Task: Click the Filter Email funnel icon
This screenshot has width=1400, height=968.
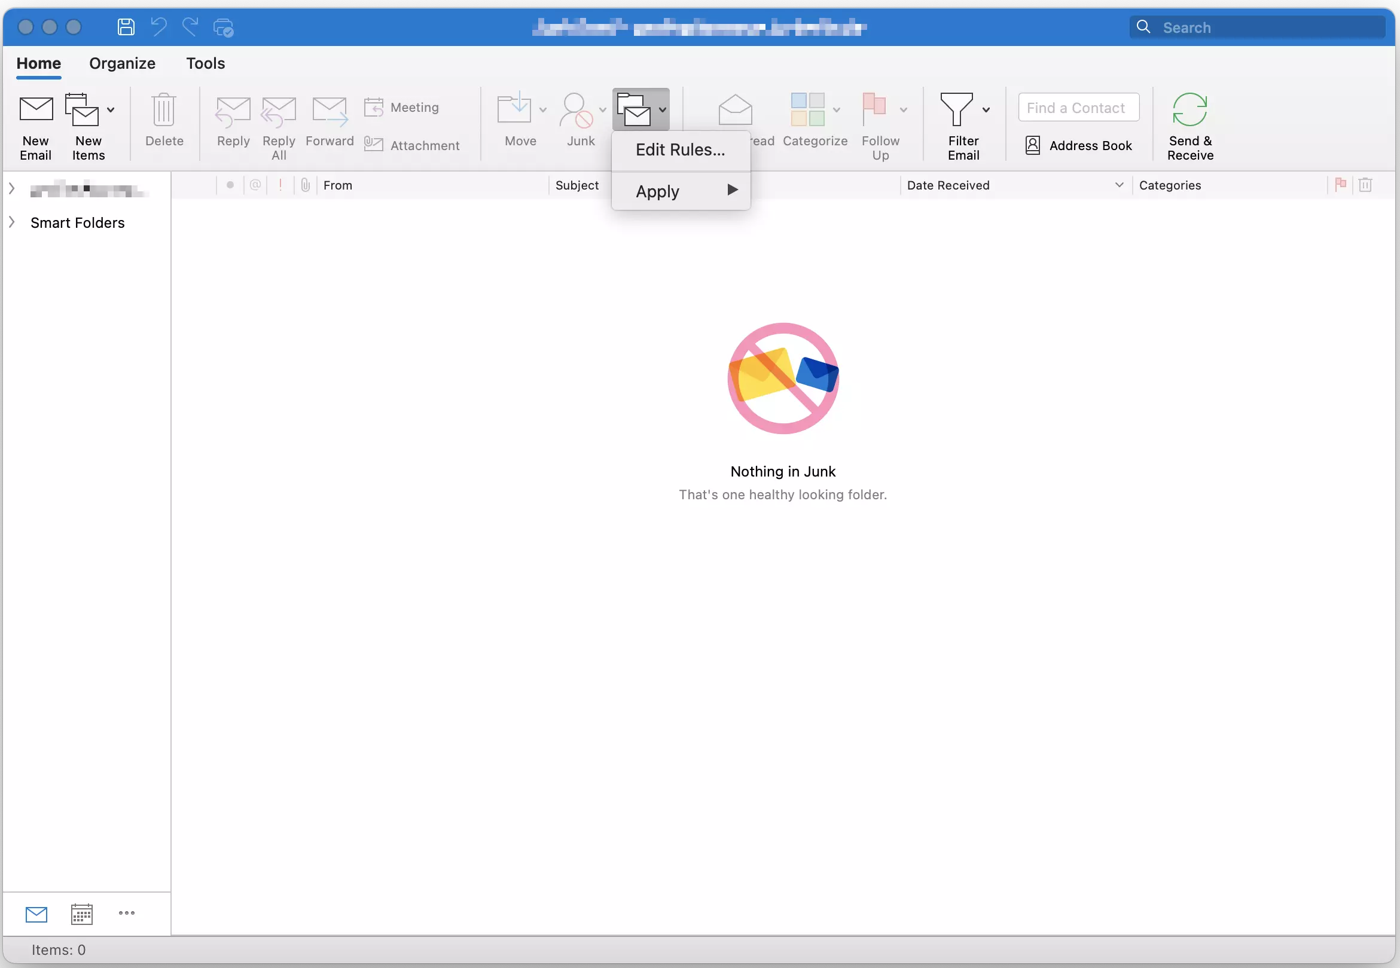Action: click(x=957, y=110)
